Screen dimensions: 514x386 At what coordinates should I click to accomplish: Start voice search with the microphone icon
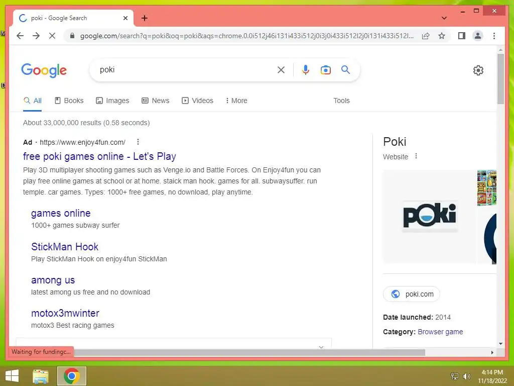[306, 69]
